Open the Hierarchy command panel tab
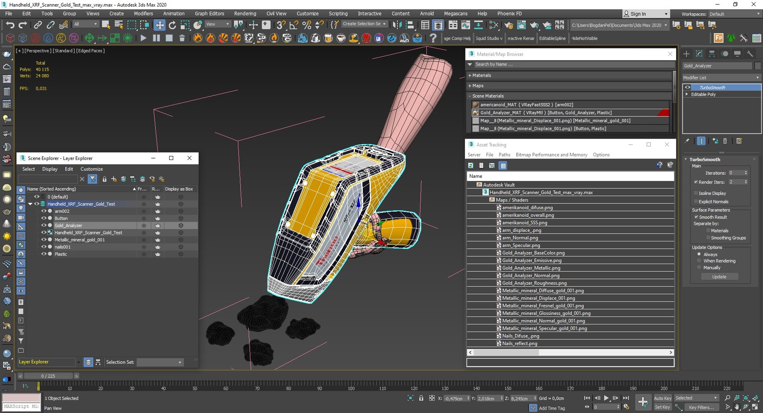 coord(712,54)
